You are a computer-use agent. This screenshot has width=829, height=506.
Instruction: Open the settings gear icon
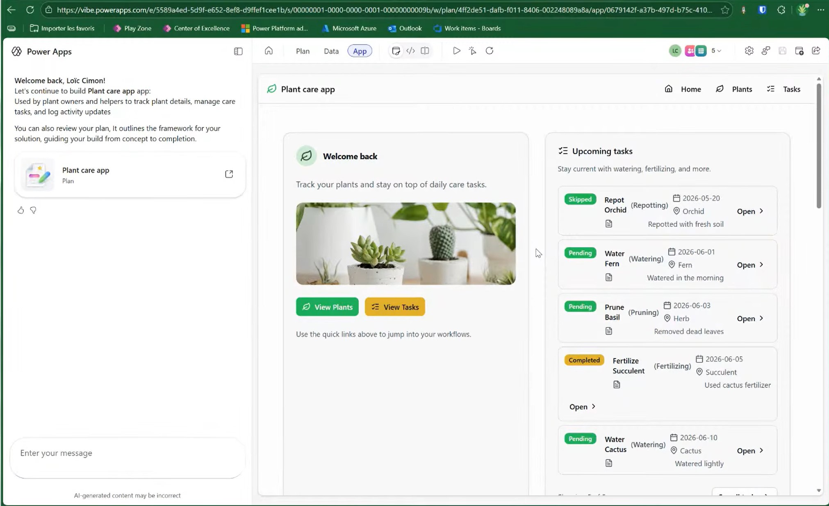coord(749,51)
